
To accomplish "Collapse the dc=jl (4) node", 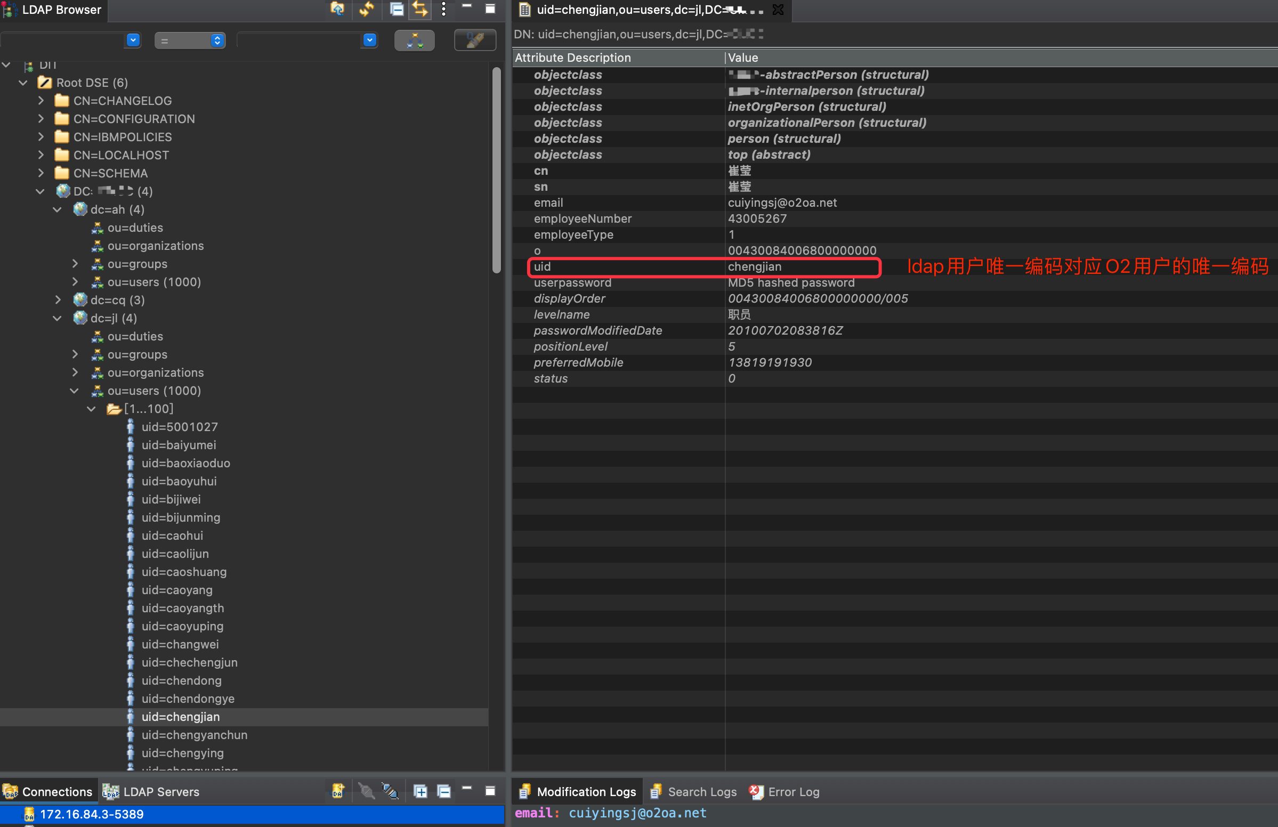I will pyautogui.click(x=58, y=318).
